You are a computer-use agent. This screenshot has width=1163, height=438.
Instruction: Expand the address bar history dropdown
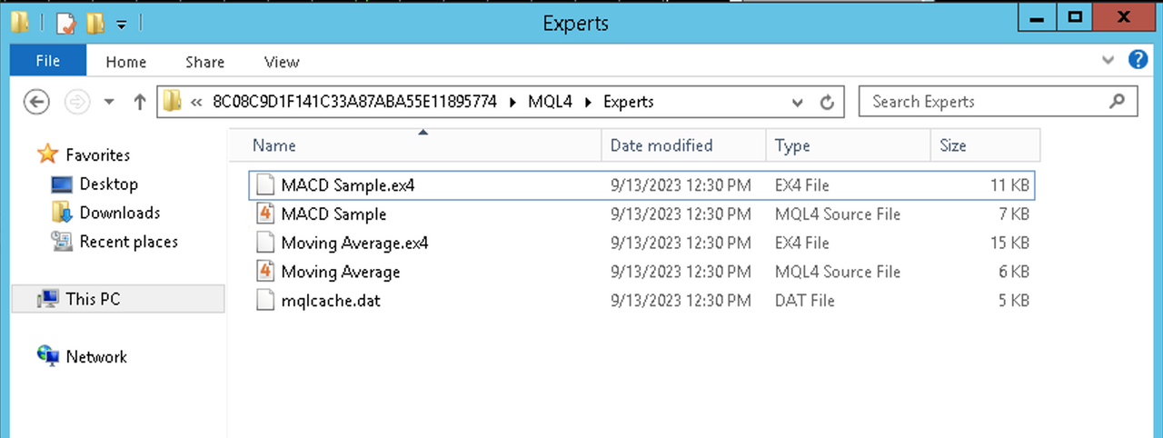click(800, 103)
